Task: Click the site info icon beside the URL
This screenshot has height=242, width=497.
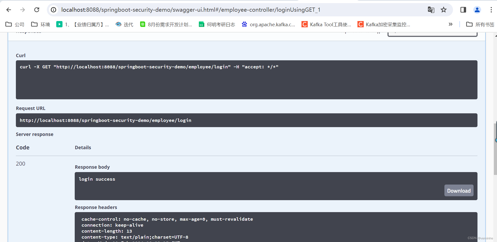Action: [x=53, y=10]
